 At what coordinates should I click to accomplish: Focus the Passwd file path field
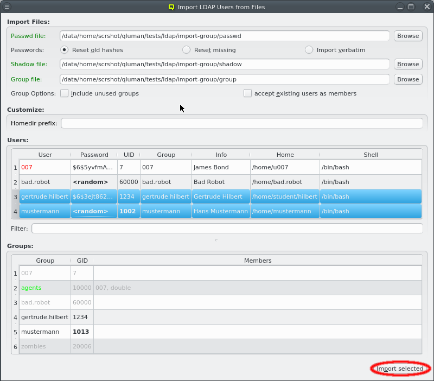click(x=225, y=36)
